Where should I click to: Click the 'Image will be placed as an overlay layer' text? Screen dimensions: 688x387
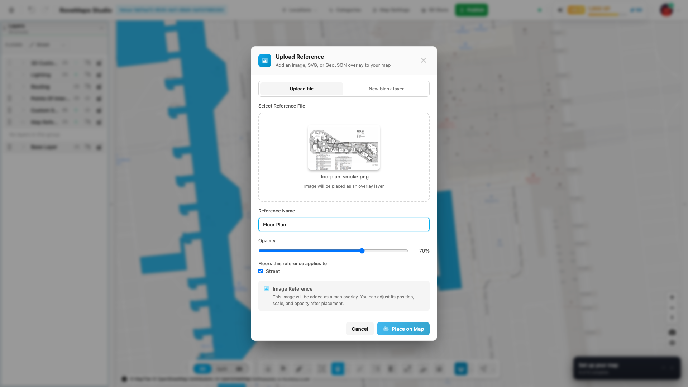(344, 186)
